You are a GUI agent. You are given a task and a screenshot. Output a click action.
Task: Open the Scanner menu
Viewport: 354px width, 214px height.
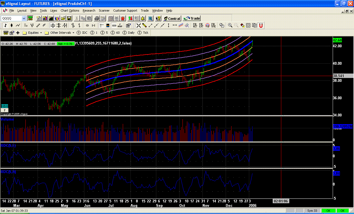click(x=104, y=11)
